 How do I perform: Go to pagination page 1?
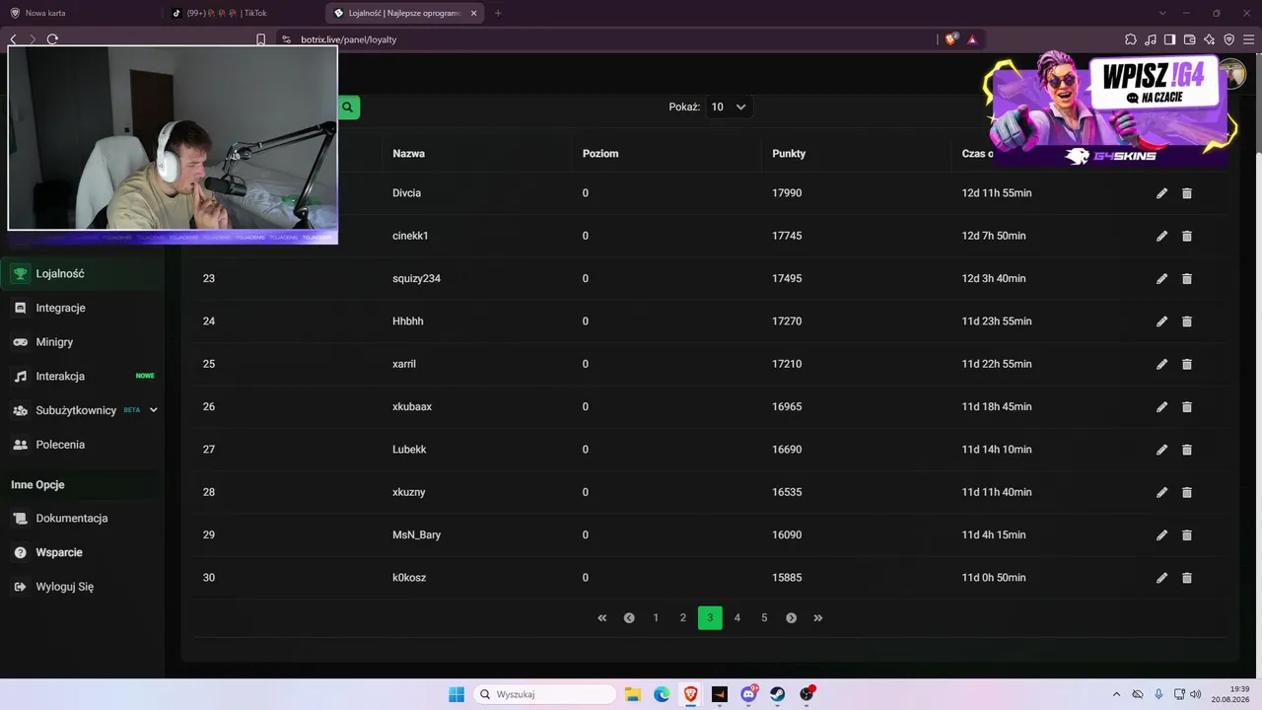click(x=656, y=618)
